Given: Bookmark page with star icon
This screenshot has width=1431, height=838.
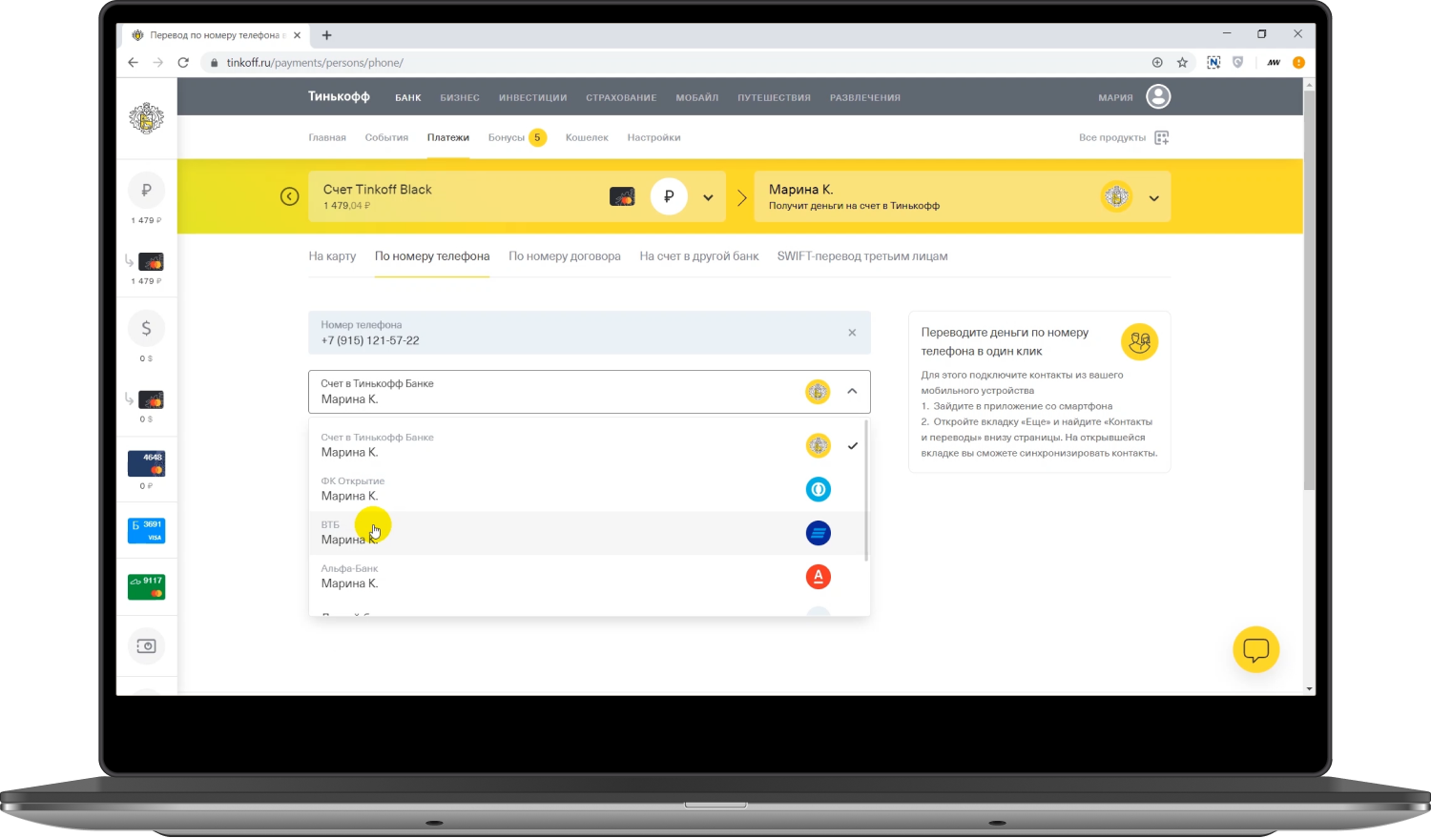Looking at the screenshot, I should point(1182,62).
